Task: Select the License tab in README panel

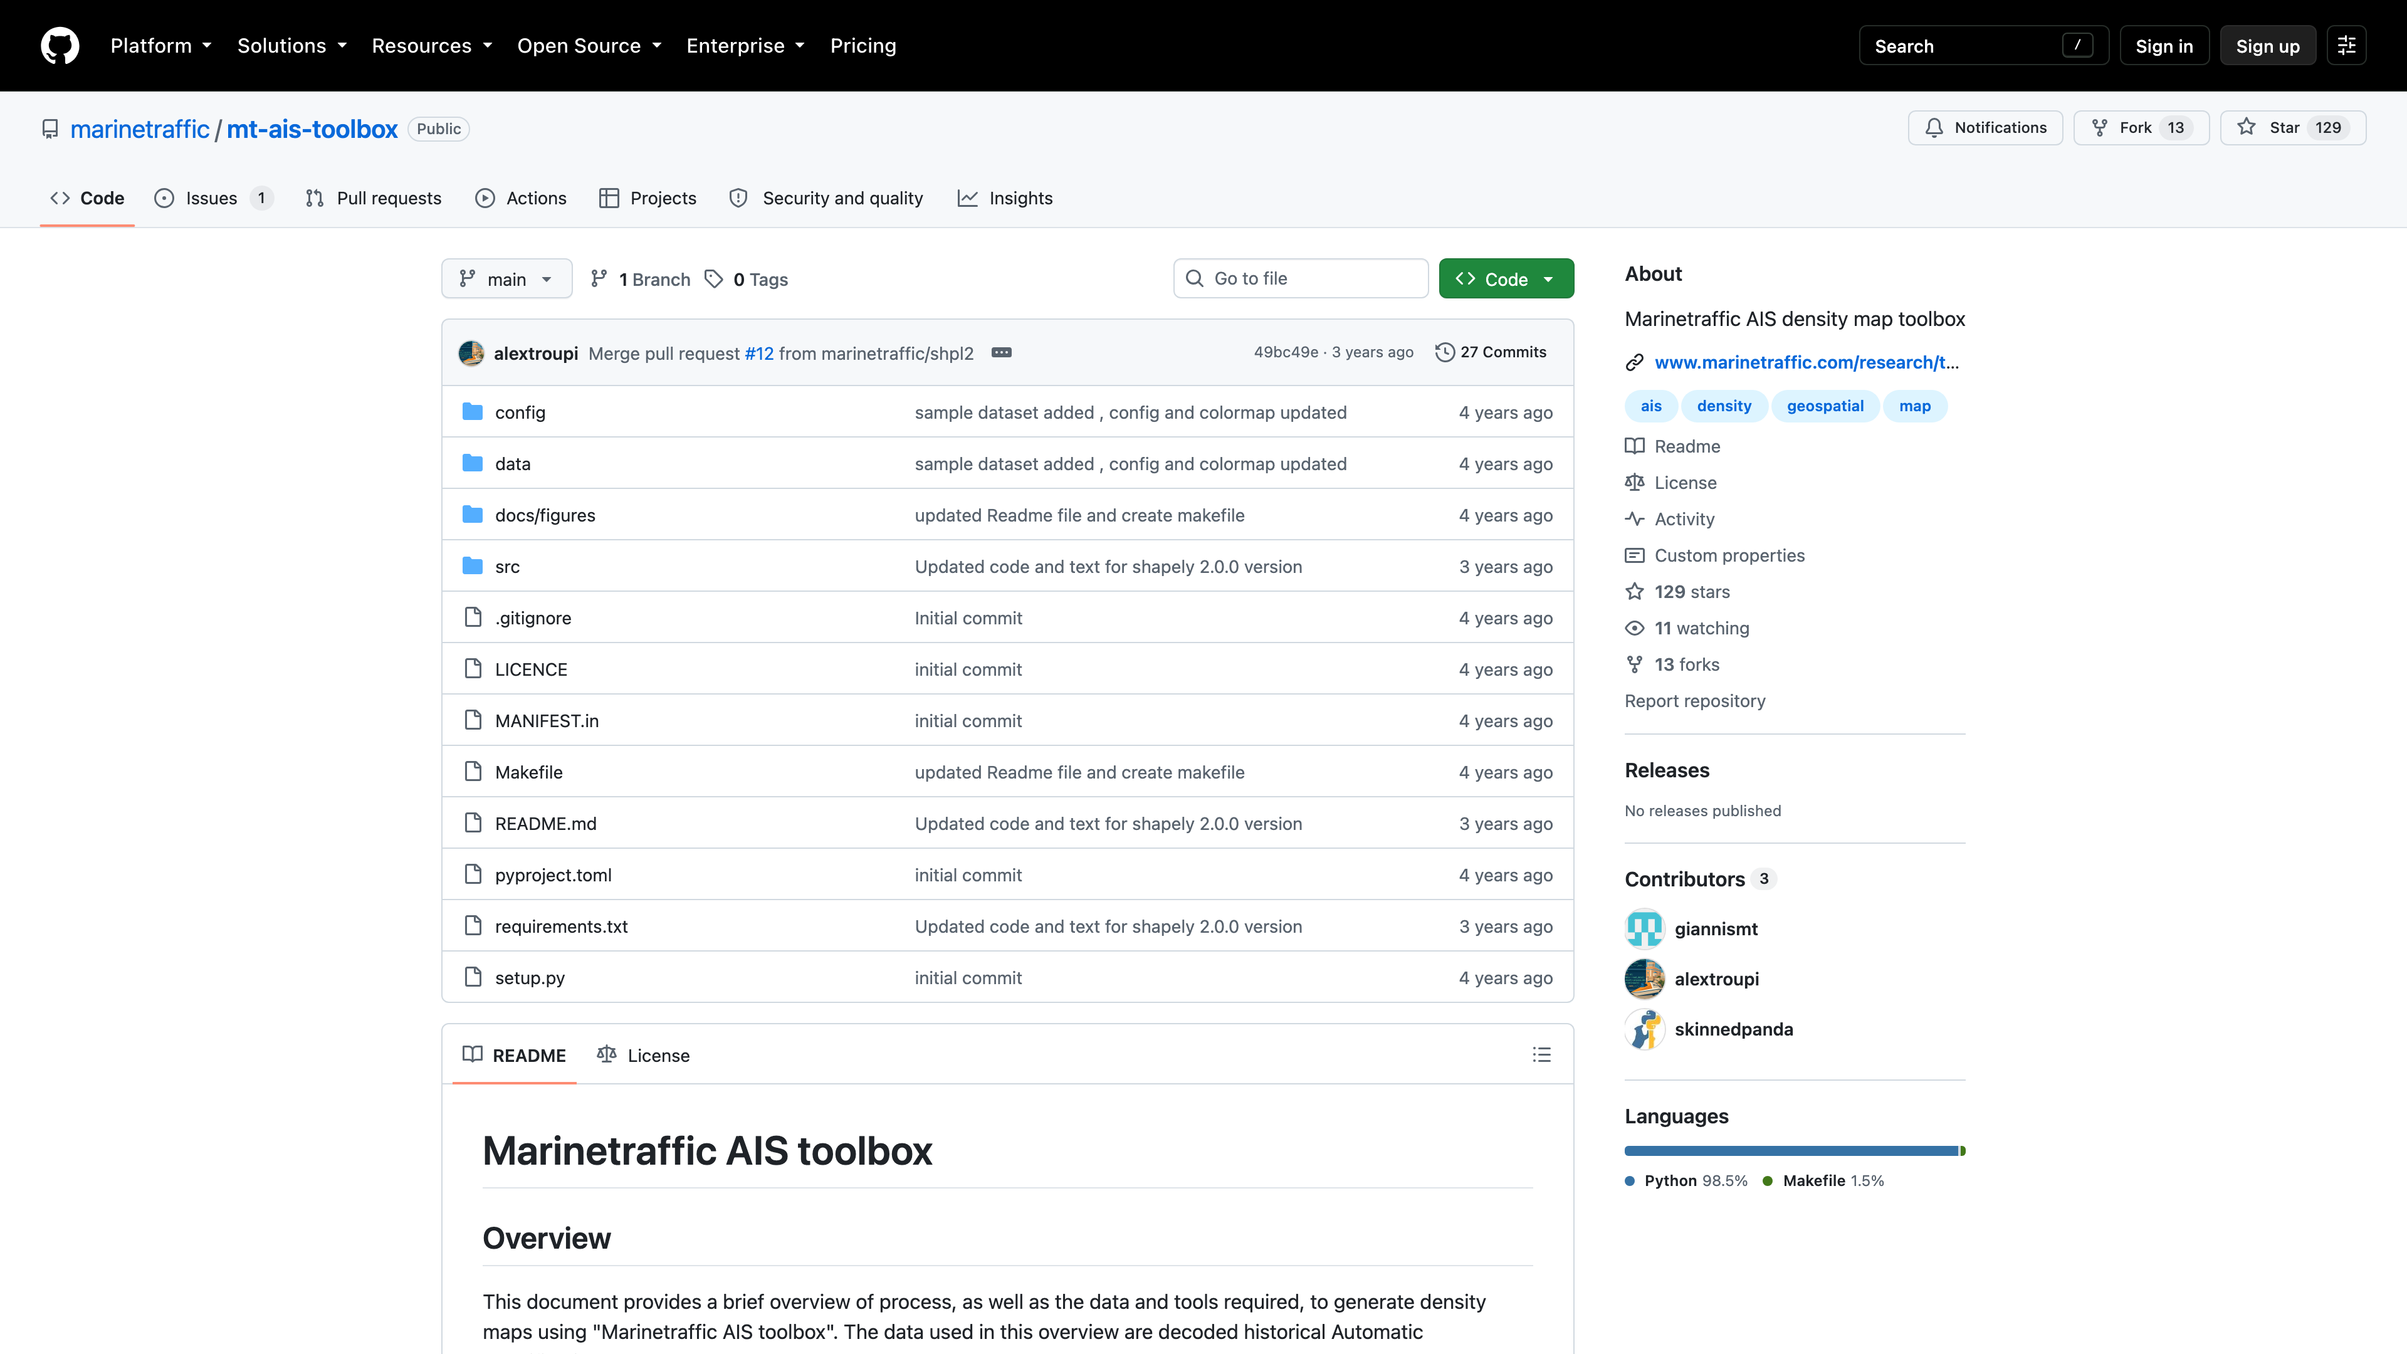Action: pyautogui.click(x=643, y=1055)
